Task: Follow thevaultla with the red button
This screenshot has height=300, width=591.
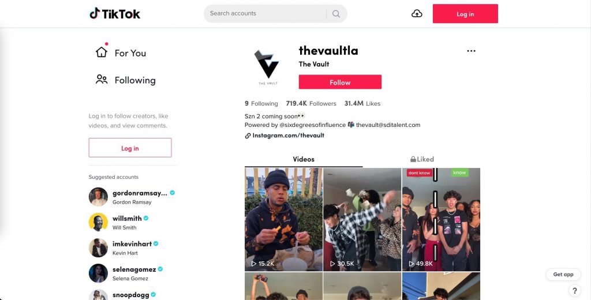Action: pos(340,82)
